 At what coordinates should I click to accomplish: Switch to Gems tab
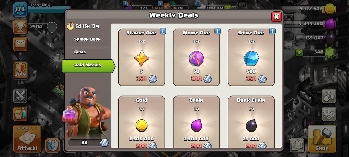point(80,52)
